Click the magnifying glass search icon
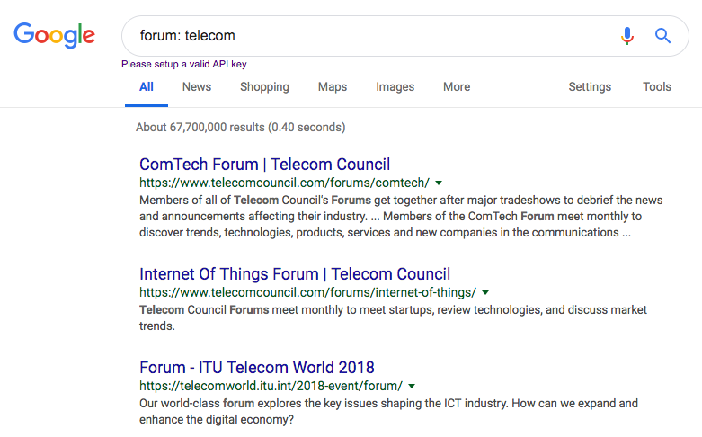Viewport: 702px width, 437px height. 663,36
